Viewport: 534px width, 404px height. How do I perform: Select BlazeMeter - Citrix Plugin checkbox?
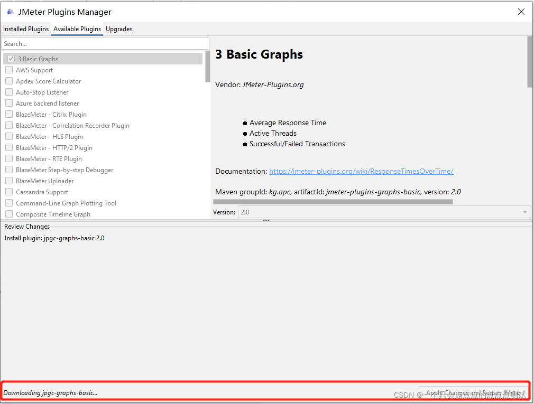pyautogui.click(x=9, y=114)
